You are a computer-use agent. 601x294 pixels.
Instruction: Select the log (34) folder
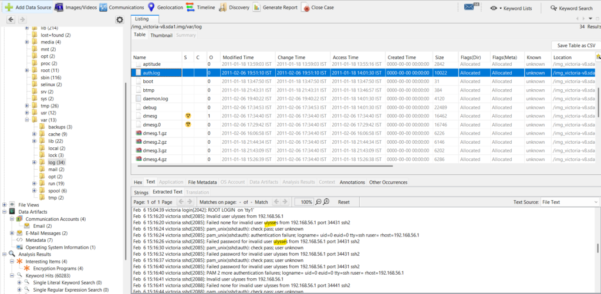57,162
